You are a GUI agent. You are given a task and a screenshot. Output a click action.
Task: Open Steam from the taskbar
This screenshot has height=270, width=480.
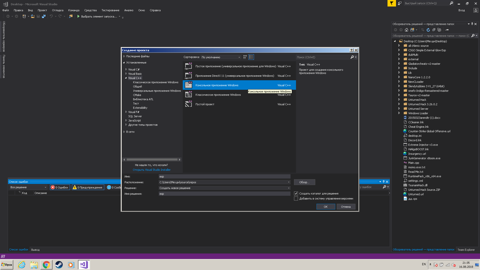coord(59,264)
